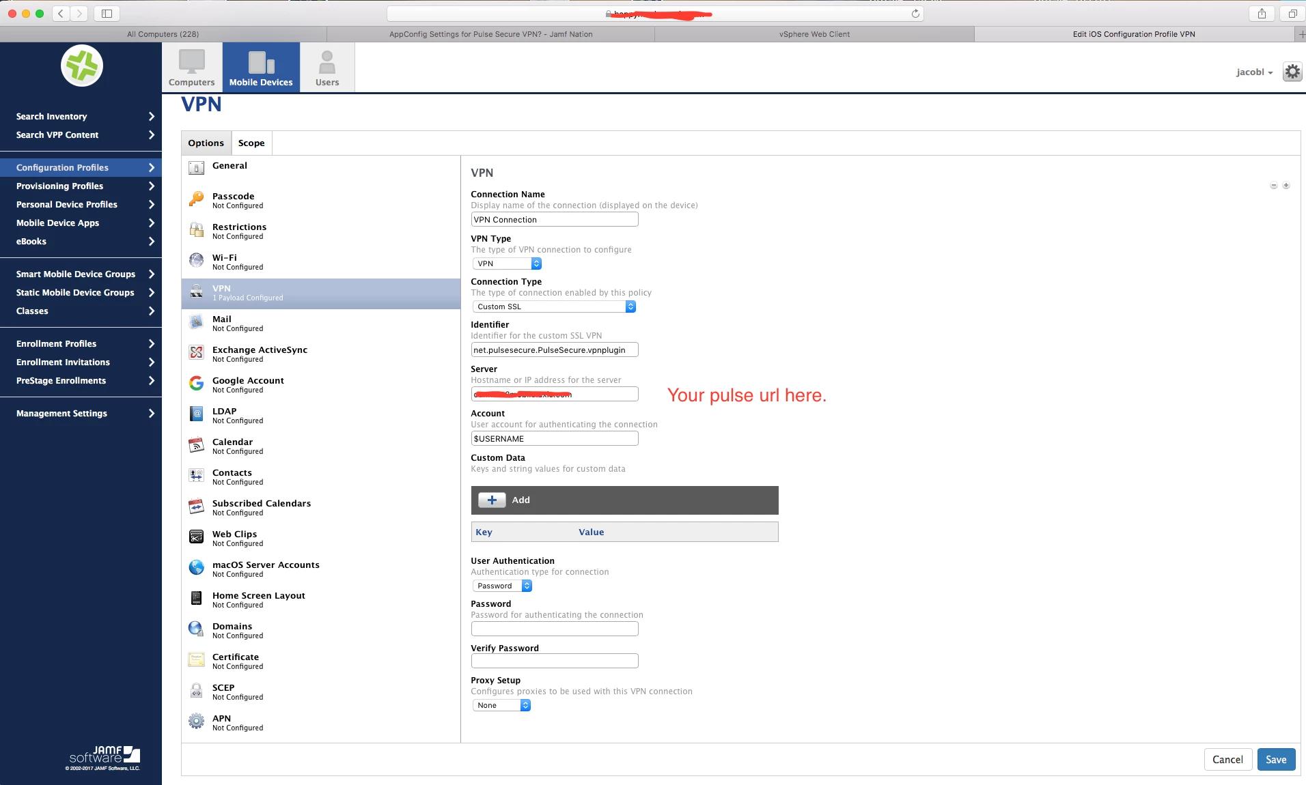Screen dimensions: 1306x785
Task: Click the Account $USERNAME field
Action: coord(555,438)
